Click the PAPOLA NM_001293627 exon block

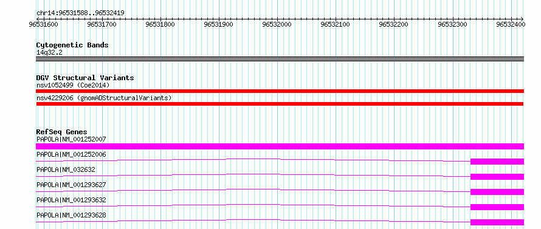point(497,192)
